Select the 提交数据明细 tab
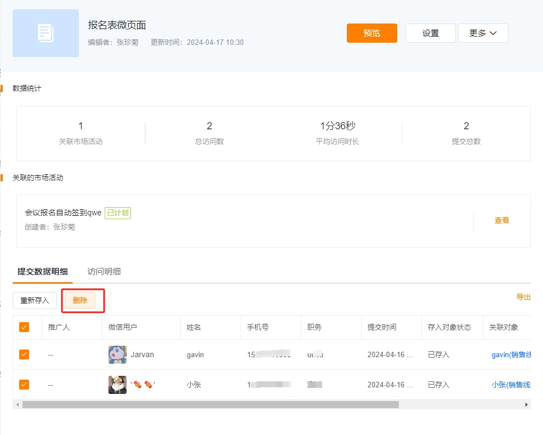 click(x=42, y=271)
